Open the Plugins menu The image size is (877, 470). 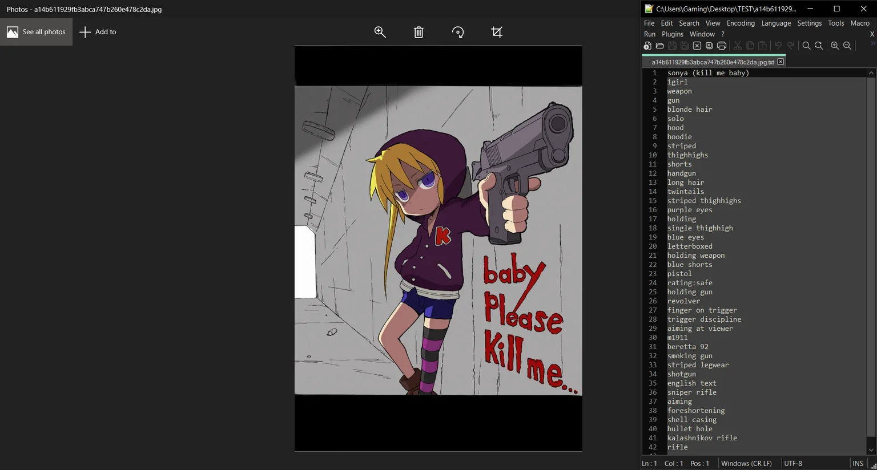(673, 34)
